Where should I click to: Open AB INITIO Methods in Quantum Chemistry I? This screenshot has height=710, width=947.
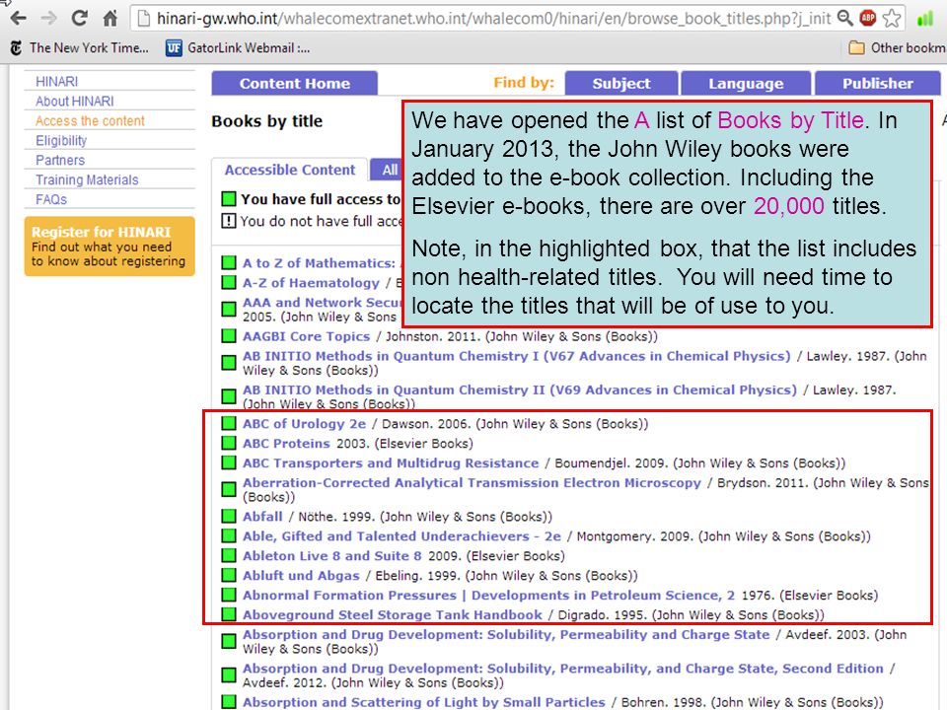516,356
